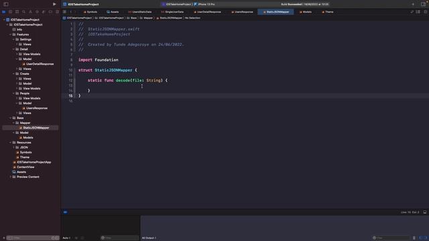Viewport: 429px width, 241px height.
Task: Open the find navigator magnifier icon
Action: pyautogui.click(x=24, y=12)
